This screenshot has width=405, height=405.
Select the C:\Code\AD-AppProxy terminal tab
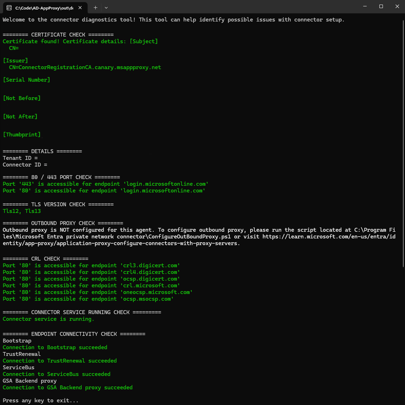click(x=45, y=8)
